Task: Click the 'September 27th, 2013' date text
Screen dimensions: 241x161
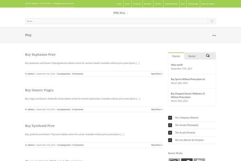Action: (x=182, y=68)
